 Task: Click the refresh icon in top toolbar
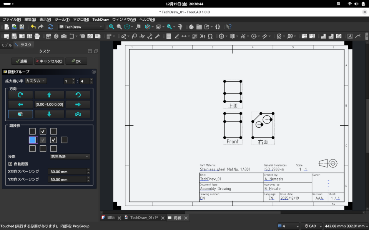(x=50, y=27)
